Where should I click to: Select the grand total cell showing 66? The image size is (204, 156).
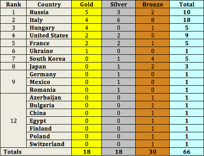(187, 152)
